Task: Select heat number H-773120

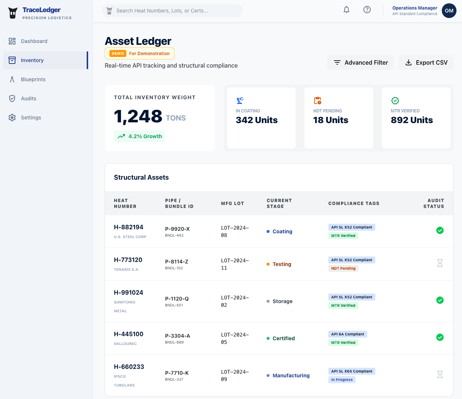Action: [x=128, y=260]
